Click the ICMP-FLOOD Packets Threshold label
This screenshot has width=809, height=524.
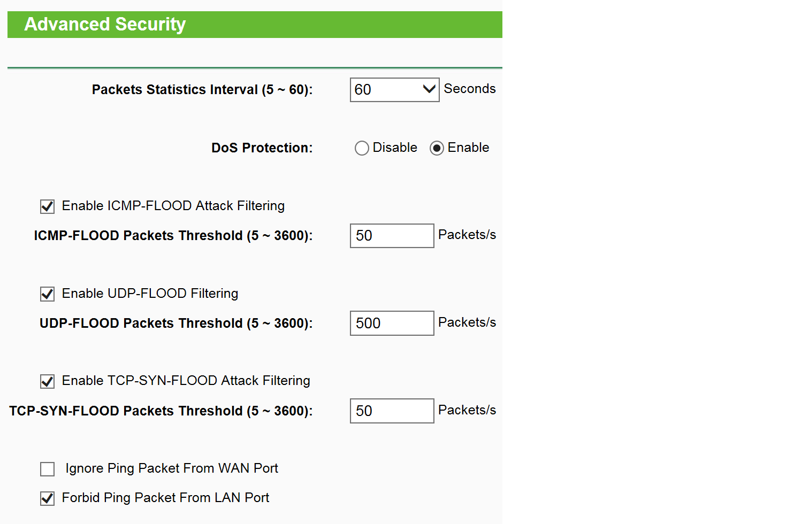(173, 236)
